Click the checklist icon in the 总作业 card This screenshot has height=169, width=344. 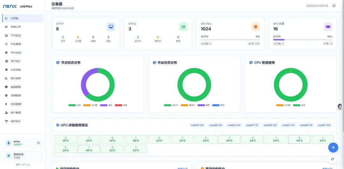point(183,27)
